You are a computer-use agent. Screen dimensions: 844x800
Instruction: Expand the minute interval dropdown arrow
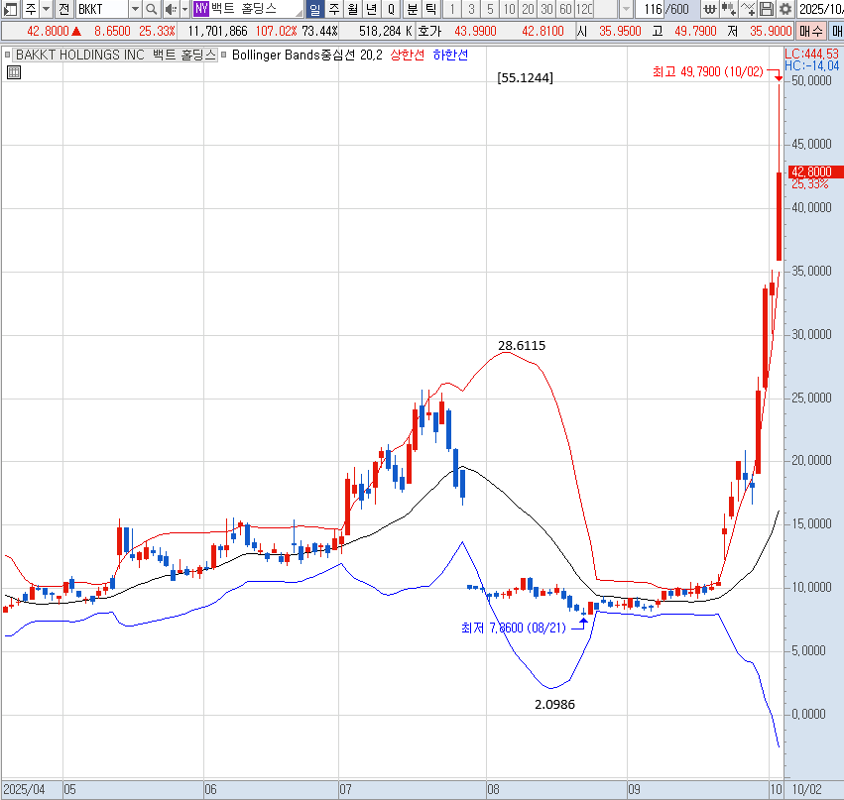point(626,9)
